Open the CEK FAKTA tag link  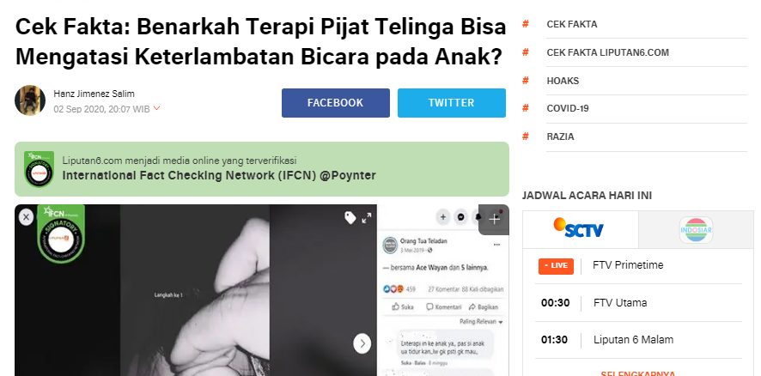(x=572, y=24)
